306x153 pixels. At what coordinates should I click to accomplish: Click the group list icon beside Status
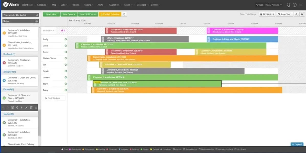[x=37, y=21]
